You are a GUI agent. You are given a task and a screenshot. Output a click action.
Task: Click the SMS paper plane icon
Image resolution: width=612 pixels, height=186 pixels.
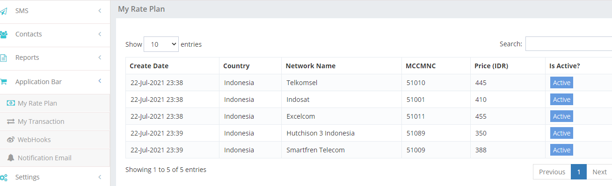coord(3,11)
